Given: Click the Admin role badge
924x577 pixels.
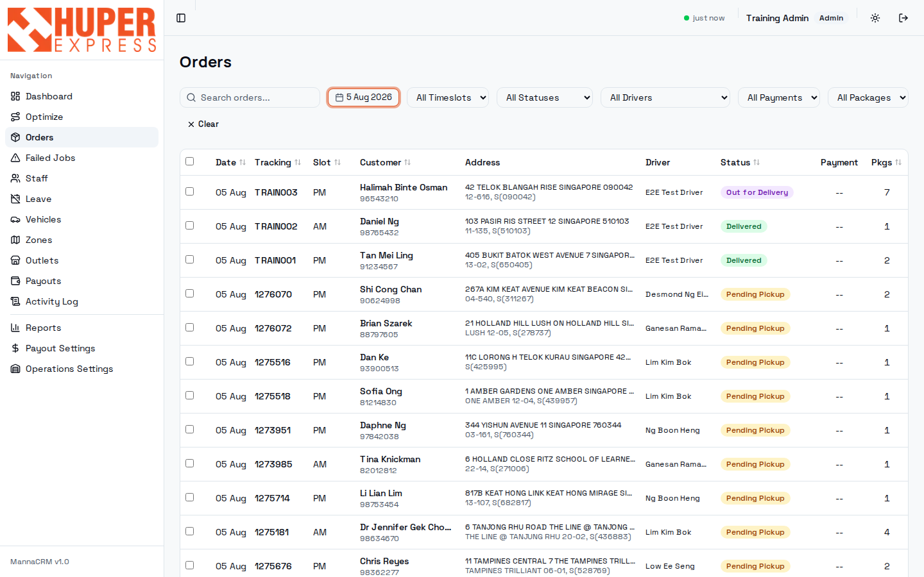Looking at the screenshot, I should [831, 18].
